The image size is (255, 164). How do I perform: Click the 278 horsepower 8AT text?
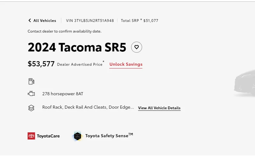pos(63,94)
